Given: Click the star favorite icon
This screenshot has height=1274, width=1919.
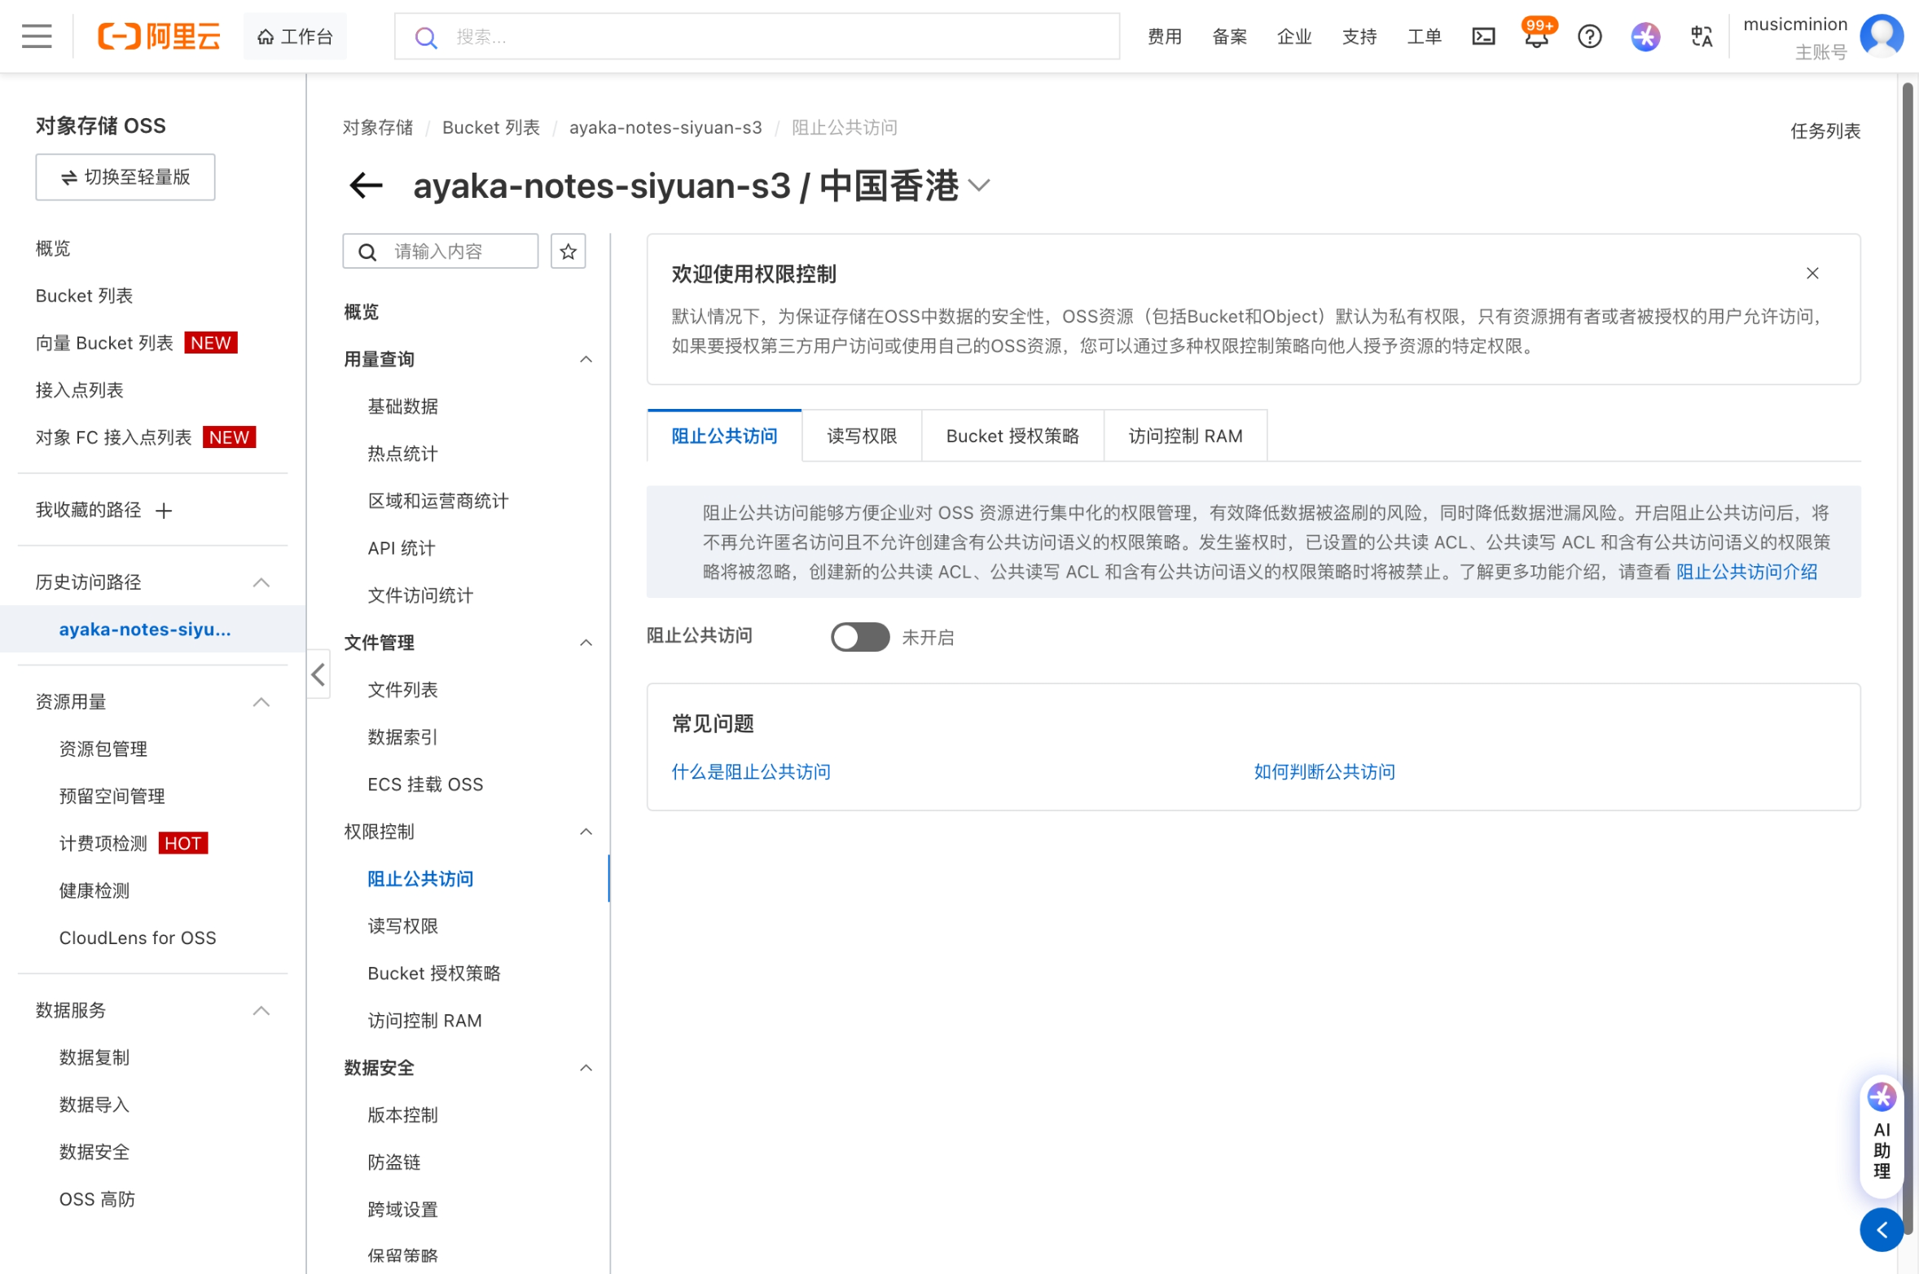Looking at the screenshot, I should [568, 252].
